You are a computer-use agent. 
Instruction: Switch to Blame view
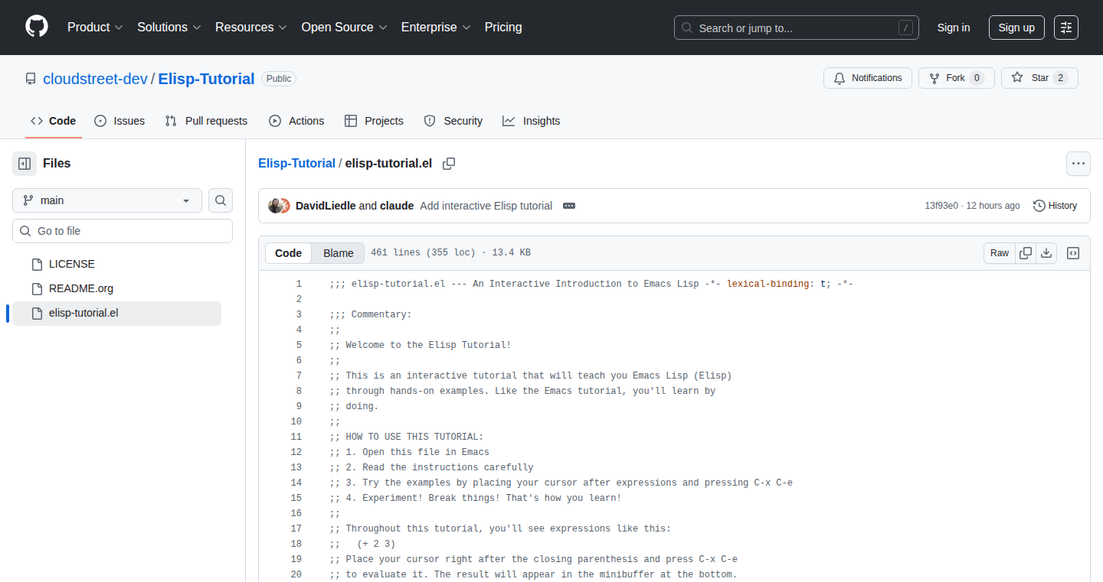pyautogui.click(x=338, y=253)
